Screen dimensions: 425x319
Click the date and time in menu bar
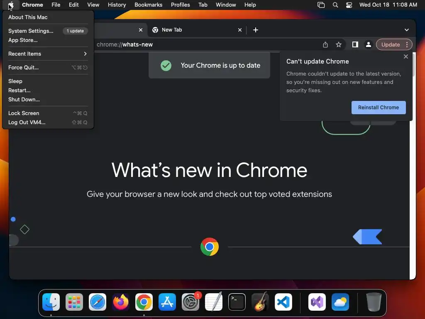[x=388, y=5]
